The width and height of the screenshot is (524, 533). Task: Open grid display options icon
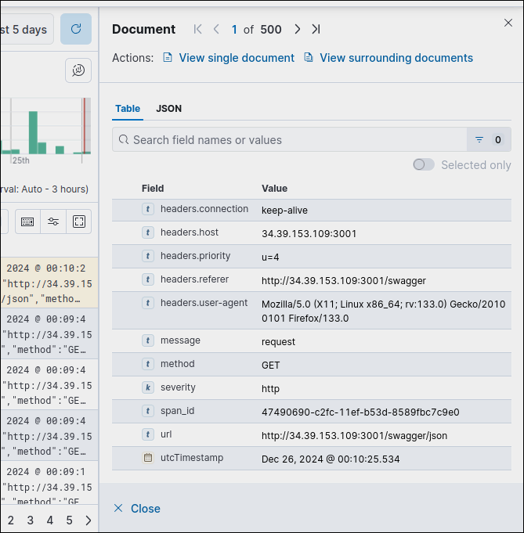pos(52,221)
